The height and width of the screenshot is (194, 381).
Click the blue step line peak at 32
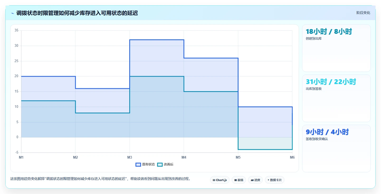tap(157, 40)
